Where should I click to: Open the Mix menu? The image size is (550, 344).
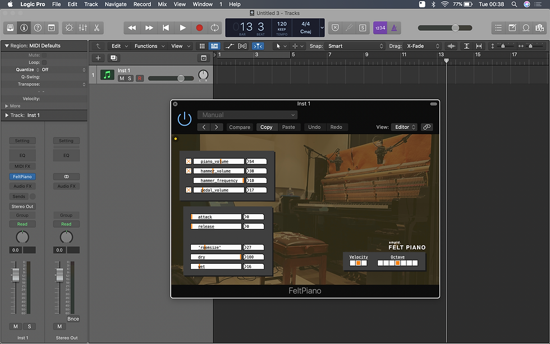click(x=162, y=4)
